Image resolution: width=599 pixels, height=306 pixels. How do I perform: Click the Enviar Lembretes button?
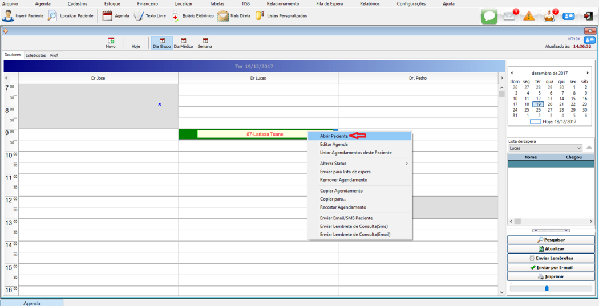click(x=551, y=258)
